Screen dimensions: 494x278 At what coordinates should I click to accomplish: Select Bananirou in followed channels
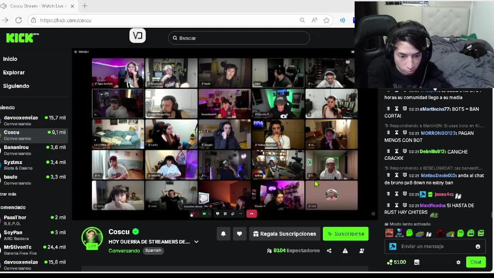point(34,150)
